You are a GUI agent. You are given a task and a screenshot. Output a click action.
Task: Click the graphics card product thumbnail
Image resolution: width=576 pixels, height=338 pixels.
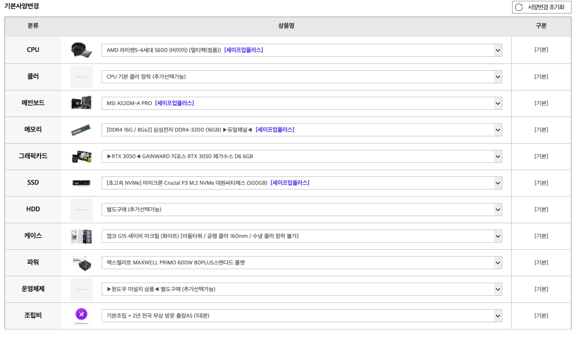pyautogui.click(x=81, y=156)
